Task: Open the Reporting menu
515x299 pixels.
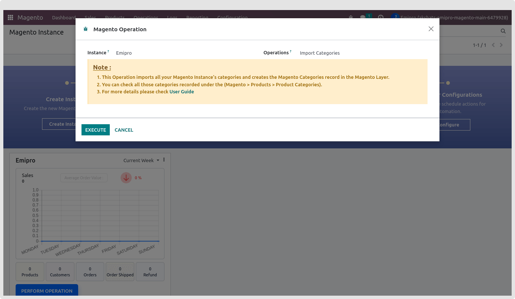Action: click(197, 17)
